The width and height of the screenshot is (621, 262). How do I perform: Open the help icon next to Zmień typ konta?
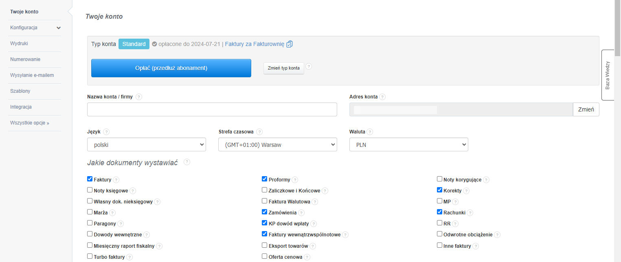click(x=309, y=67)
